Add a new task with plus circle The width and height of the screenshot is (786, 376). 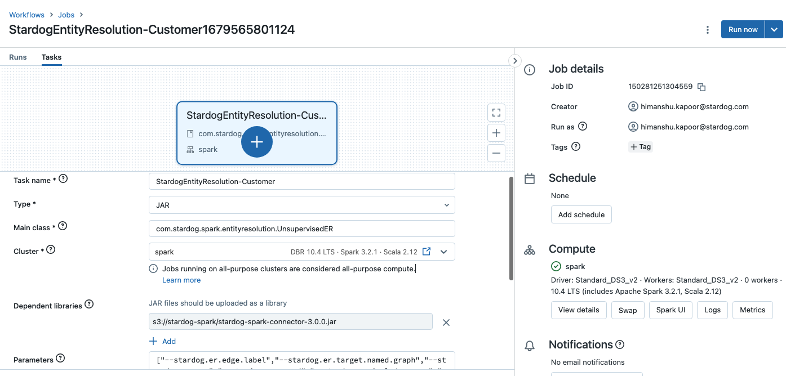click(257, 142)
